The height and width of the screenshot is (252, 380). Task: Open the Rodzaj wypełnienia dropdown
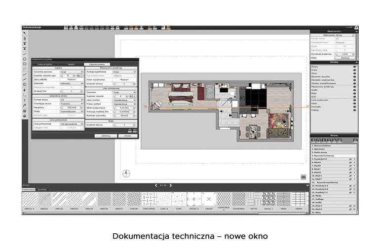tap(124, 72)
